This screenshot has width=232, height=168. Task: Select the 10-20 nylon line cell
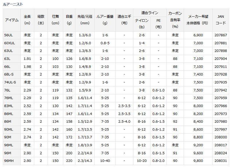142,161
